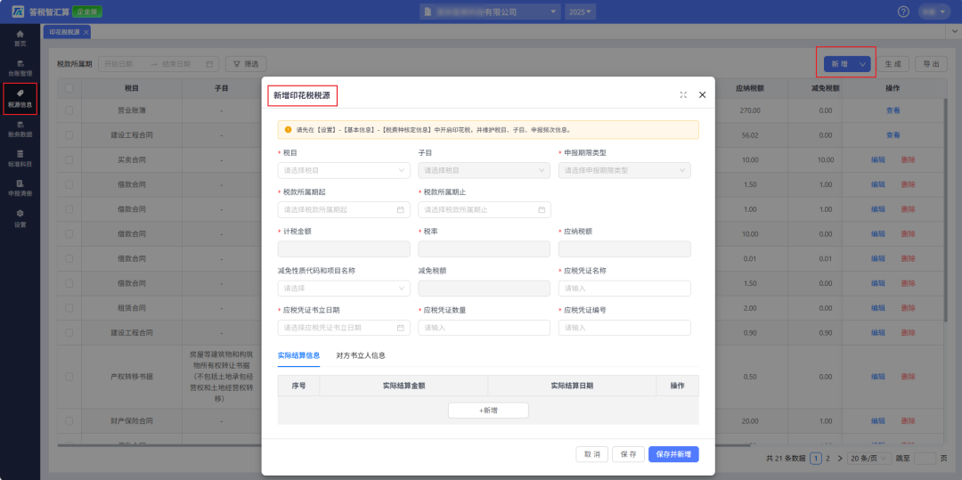Check the 财产保险合同 row checkbox
The height and width of the screenshot is (480, 962).
pyautogui.click(x=69, y=421)
